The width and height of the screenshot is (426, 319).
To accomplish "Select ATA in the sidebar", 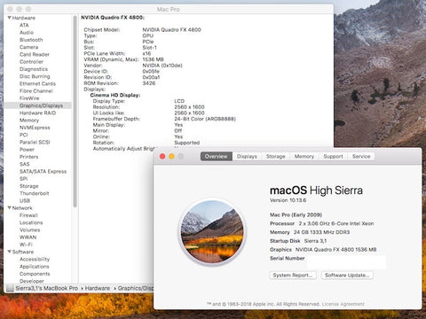I will [x=24, y=25].
